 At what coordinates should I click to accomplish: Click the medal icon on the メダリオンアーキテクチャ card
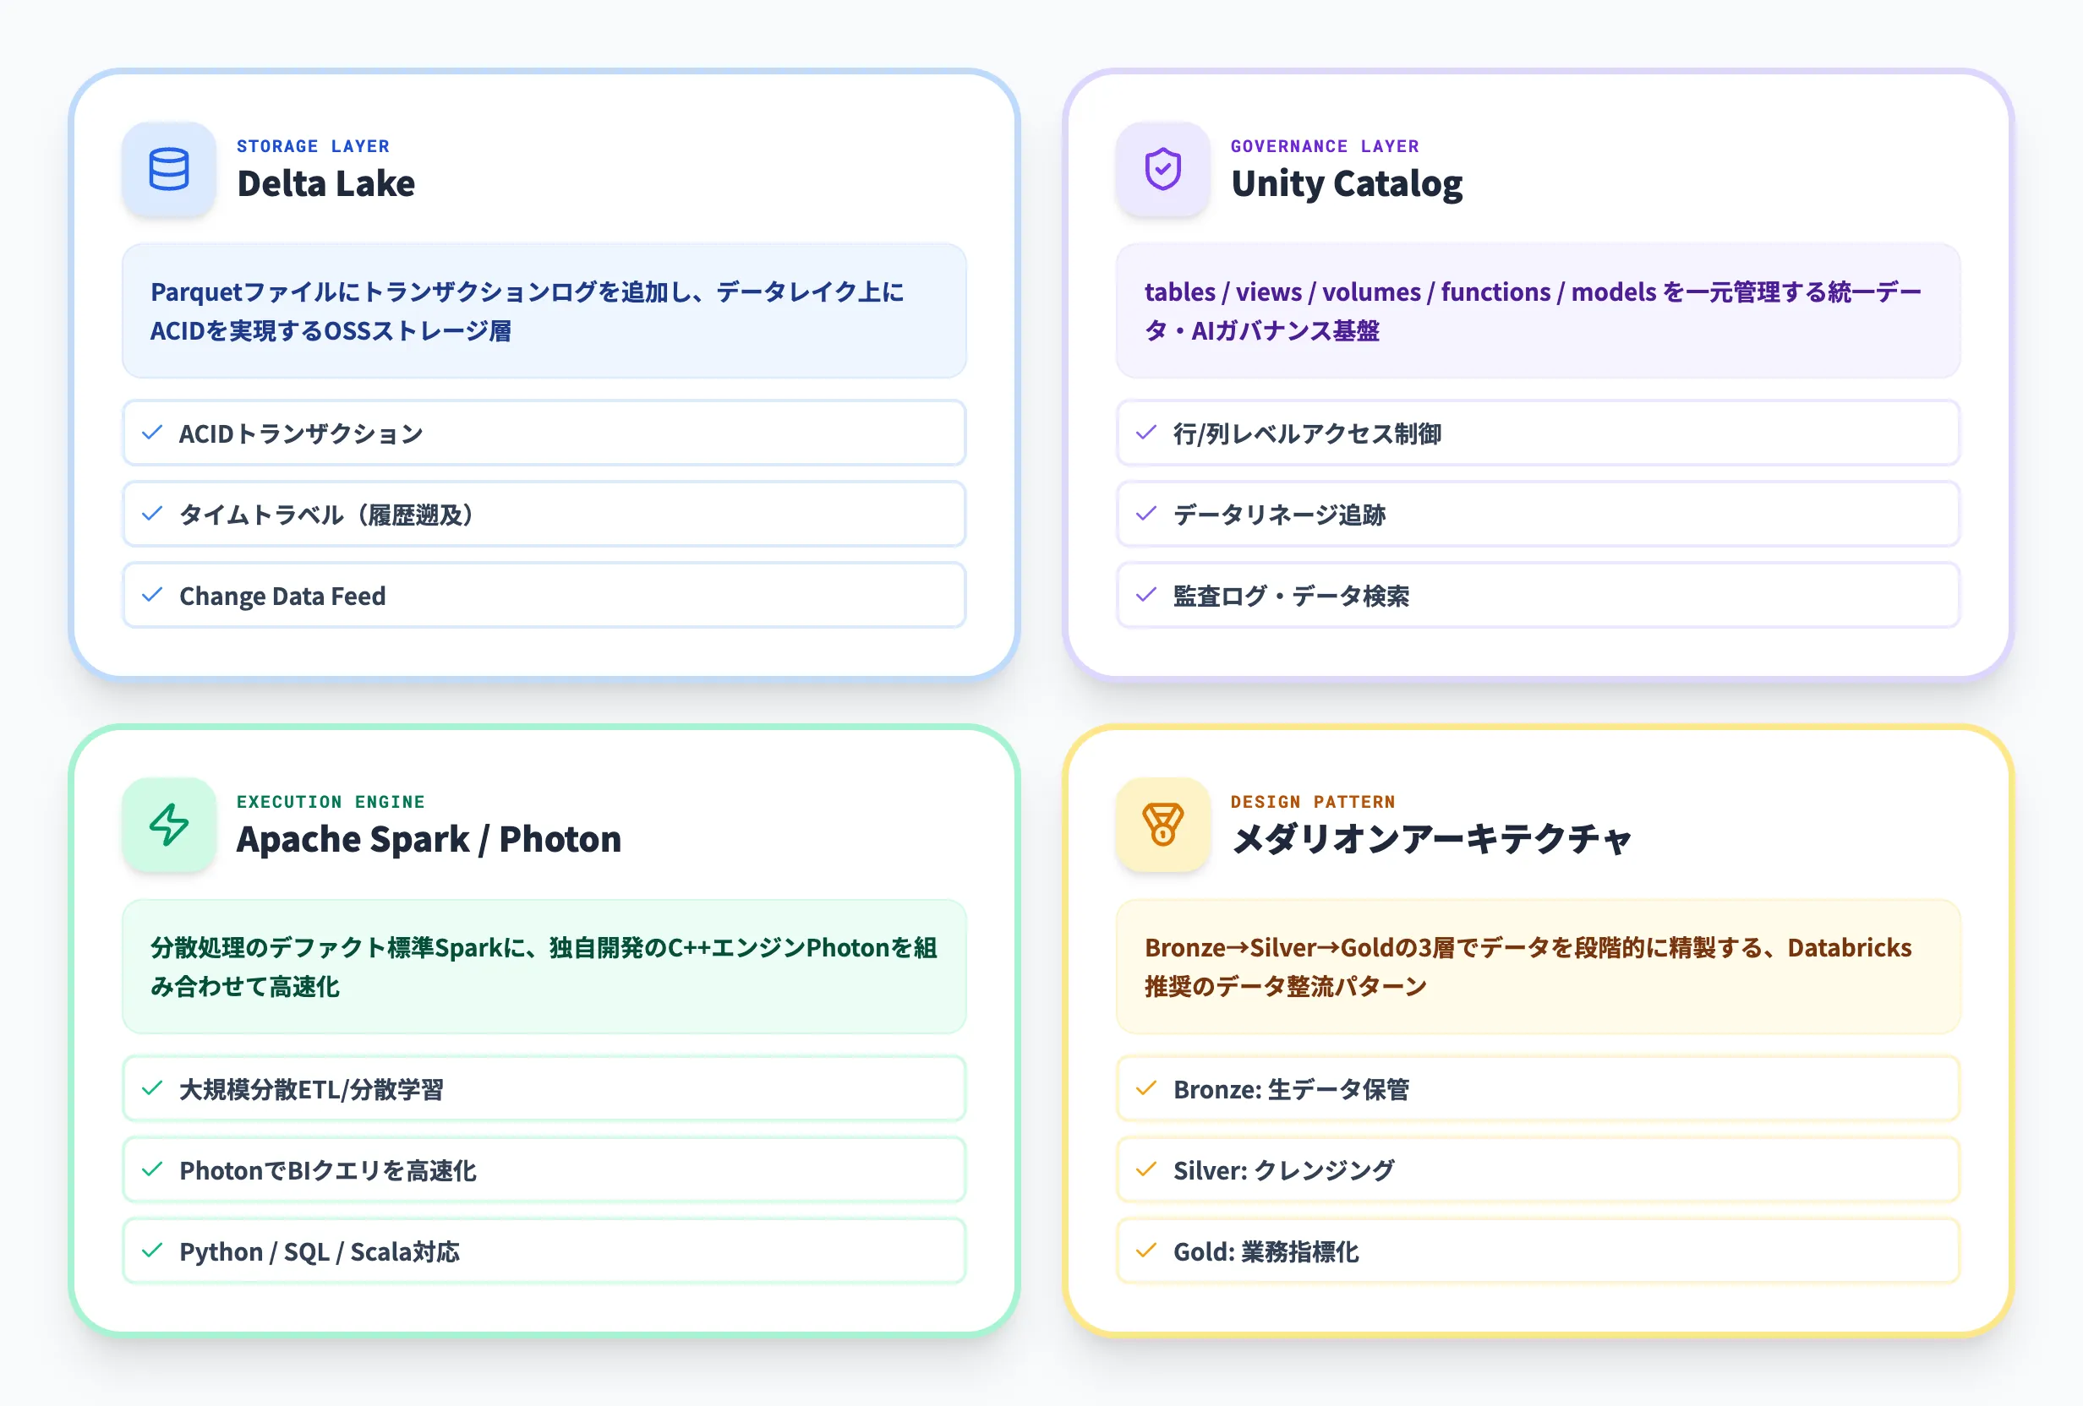(1162, 826)
